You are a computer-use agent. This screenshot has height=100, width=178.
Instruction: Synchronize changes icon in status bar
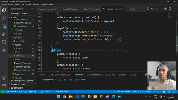[21, 92]
